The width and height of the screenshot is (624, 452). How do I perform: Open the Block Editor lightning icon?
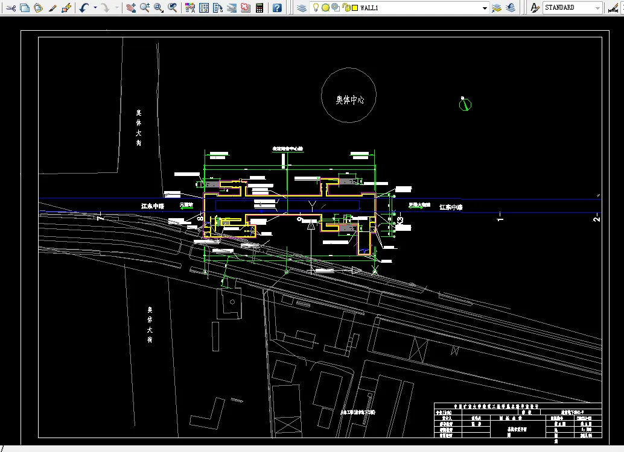click(x=66, y=8)
